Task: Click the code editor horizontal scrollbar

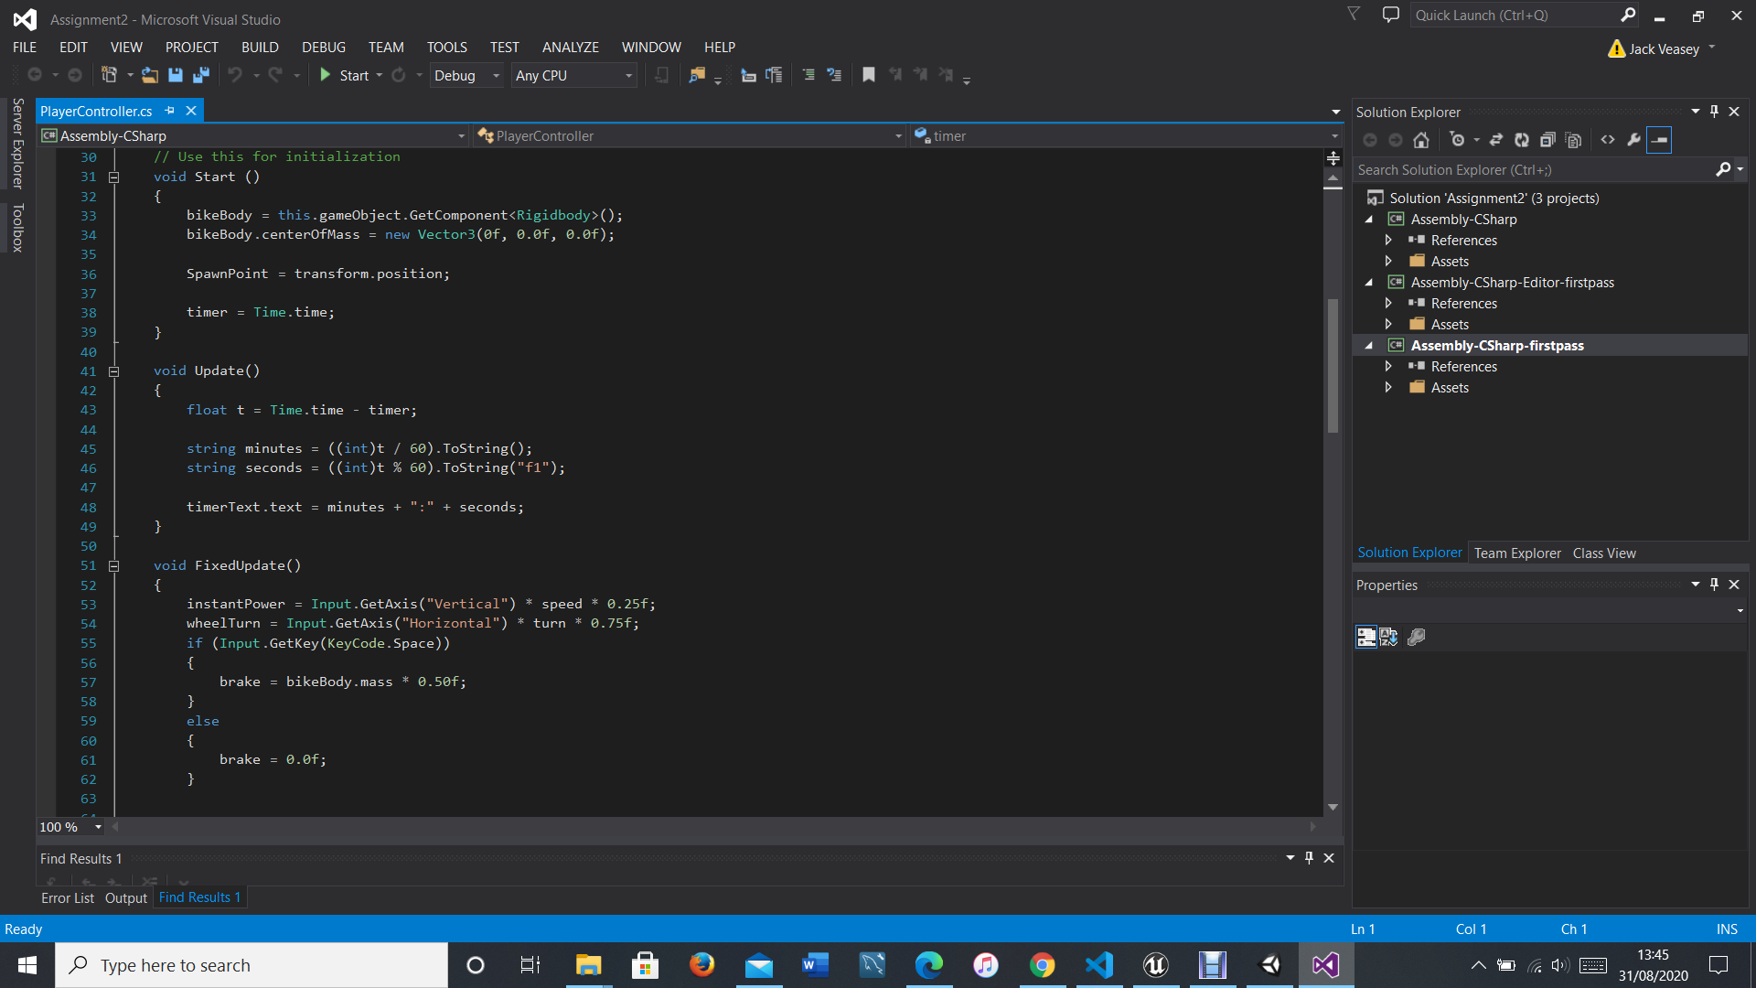Action: (713, 827)
